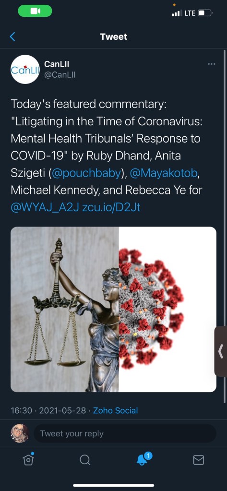This screenshot has width=227, height=491.
Task: Tap the @CanLII handle text
Action: coord(60,75)
